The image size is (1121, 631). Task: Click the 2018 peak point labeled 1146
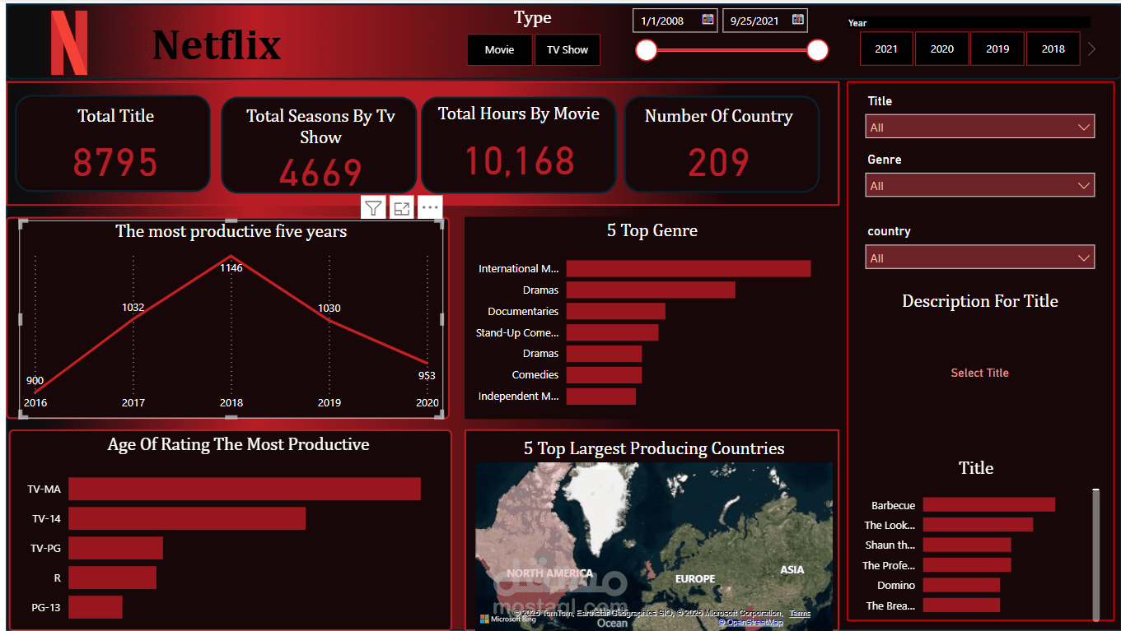pos(231,257)
